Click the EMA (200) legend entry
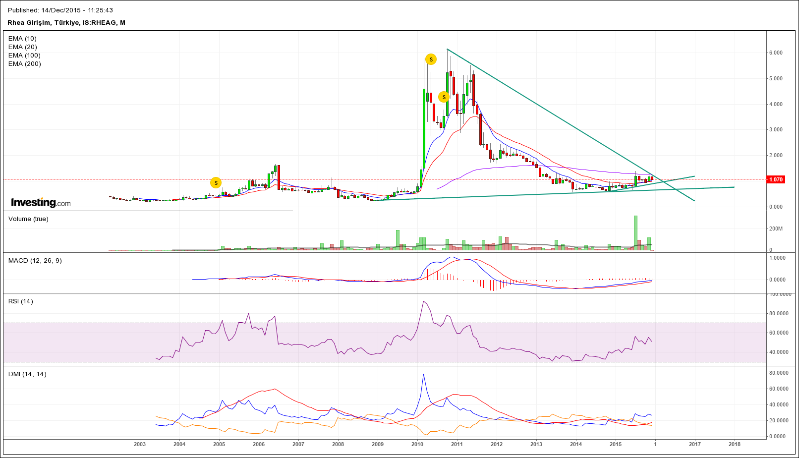Screen dimensions: 799x458 tap(24, 64)
